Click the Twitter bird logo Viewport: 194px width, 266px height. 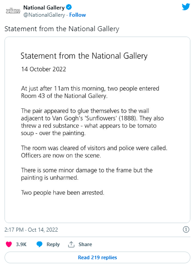186,7
